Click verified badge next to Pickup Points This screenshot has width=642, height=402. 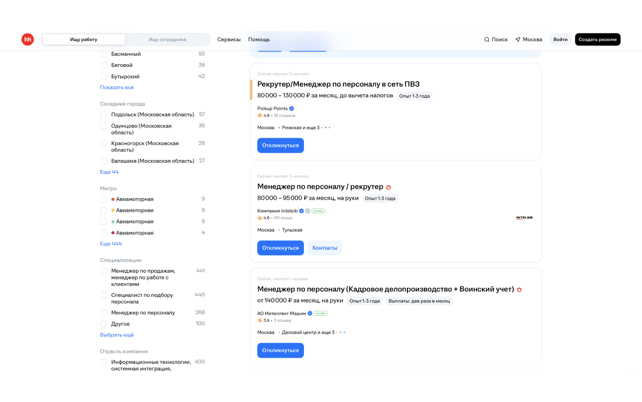point(292,109)
